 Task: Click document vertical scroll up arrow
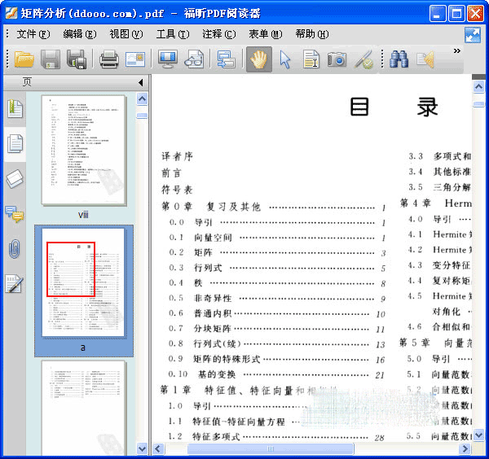pyautogui.click(x=478, y=86)
